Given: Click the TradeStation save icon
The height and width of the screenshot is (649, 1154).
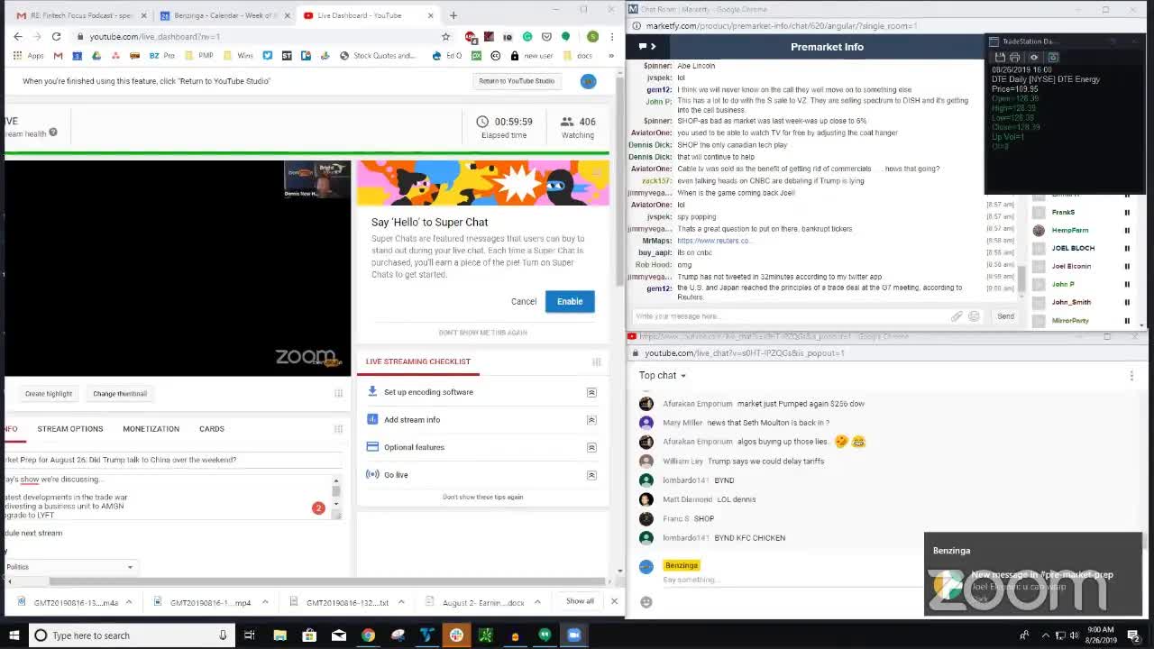Looking at the screenshot, I should click(1000, 57).
